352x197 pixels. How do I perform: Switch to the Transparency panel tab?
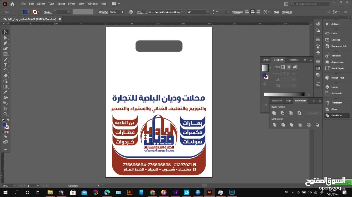pyautogui.click(x=293, y=60)
